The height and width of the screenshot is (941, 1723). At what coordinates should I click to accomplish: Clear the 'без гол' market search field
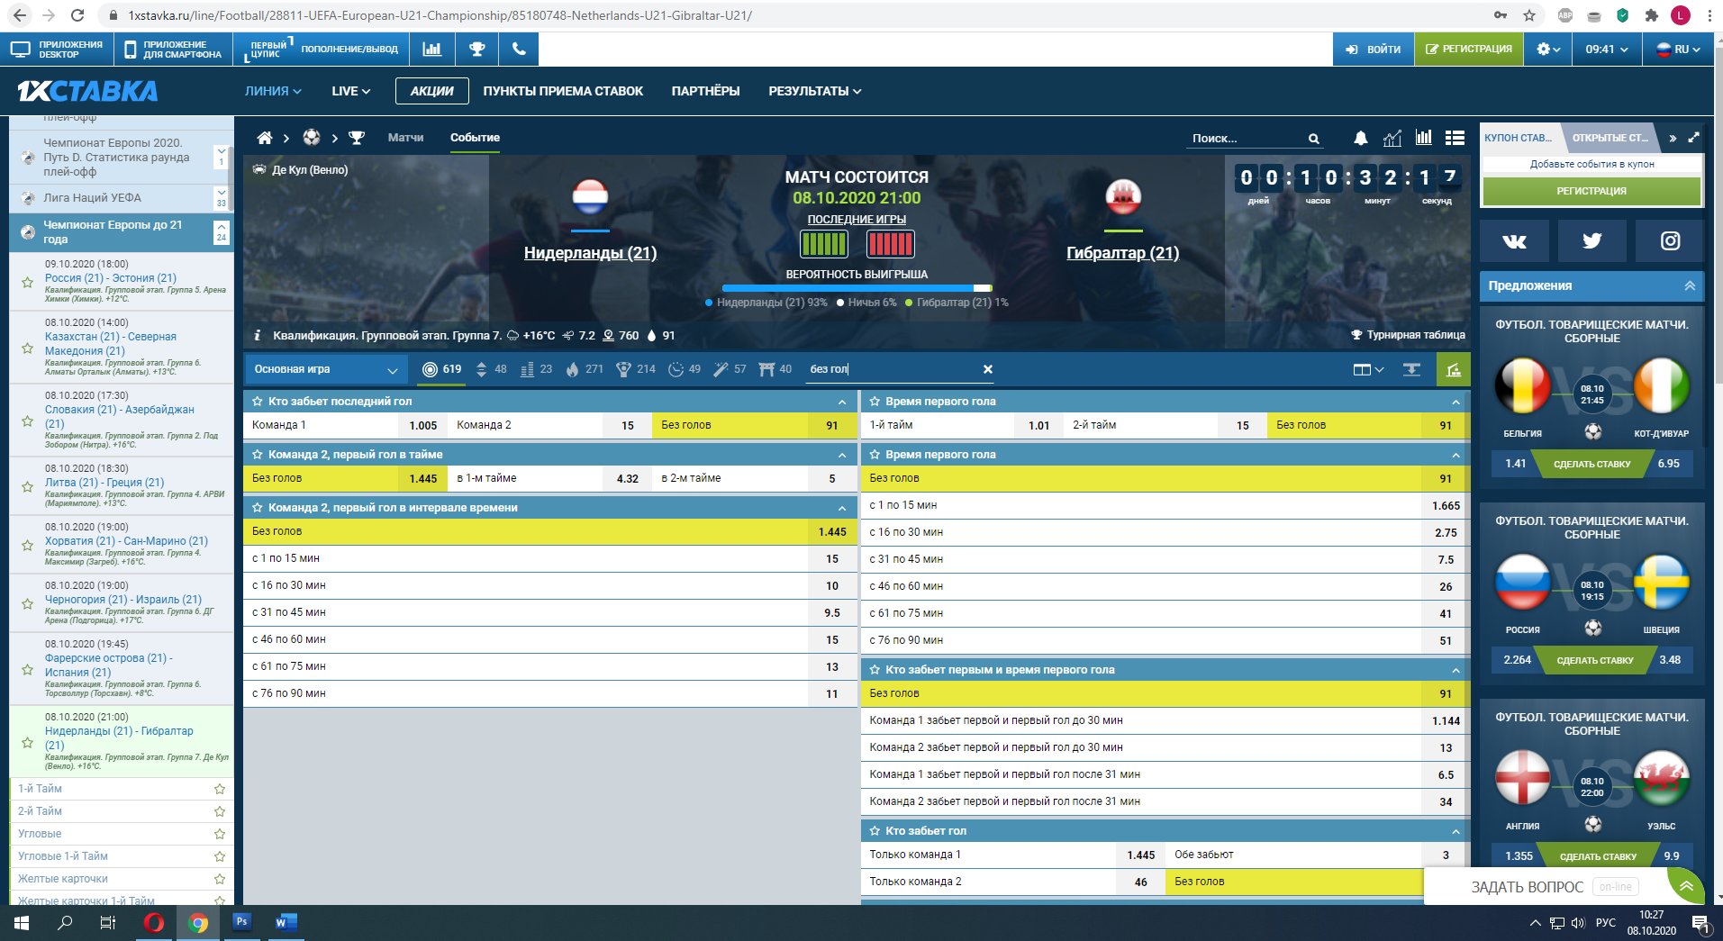987,369
